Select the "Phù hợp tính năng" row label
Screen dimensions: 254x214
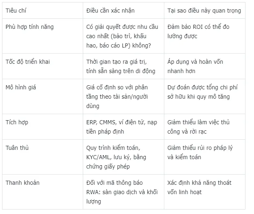pyautogui.click(x=30, y=27)
